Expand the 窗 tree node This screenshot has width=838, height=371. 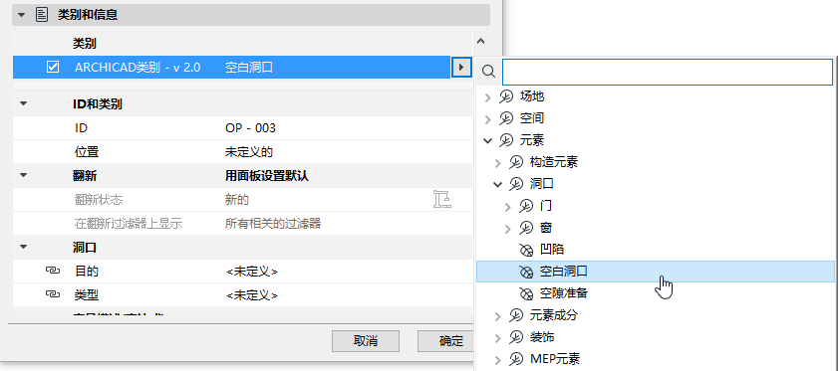[x=508, y=229]
